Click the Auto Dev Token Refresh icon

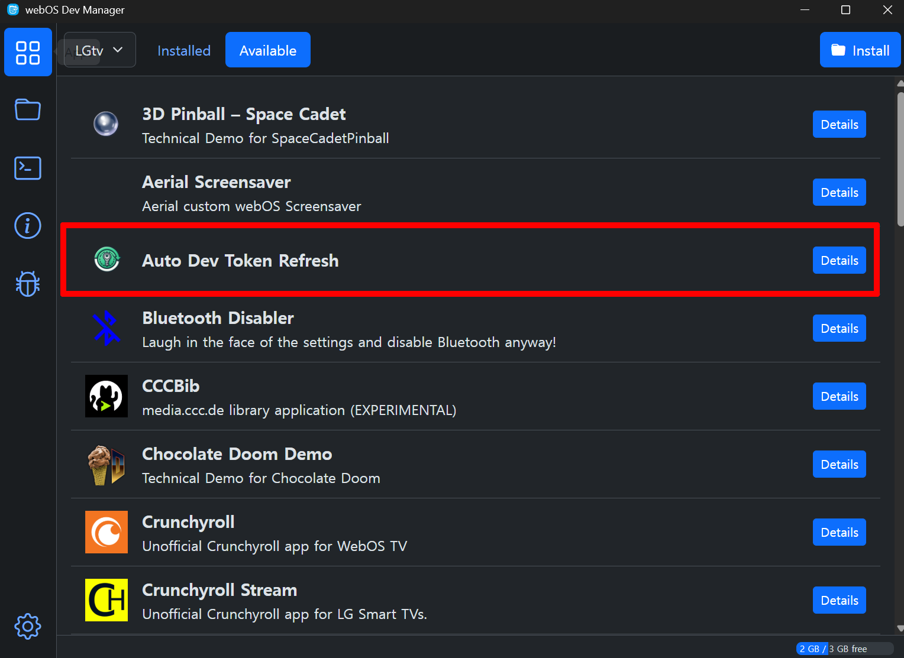coord(107,259)
